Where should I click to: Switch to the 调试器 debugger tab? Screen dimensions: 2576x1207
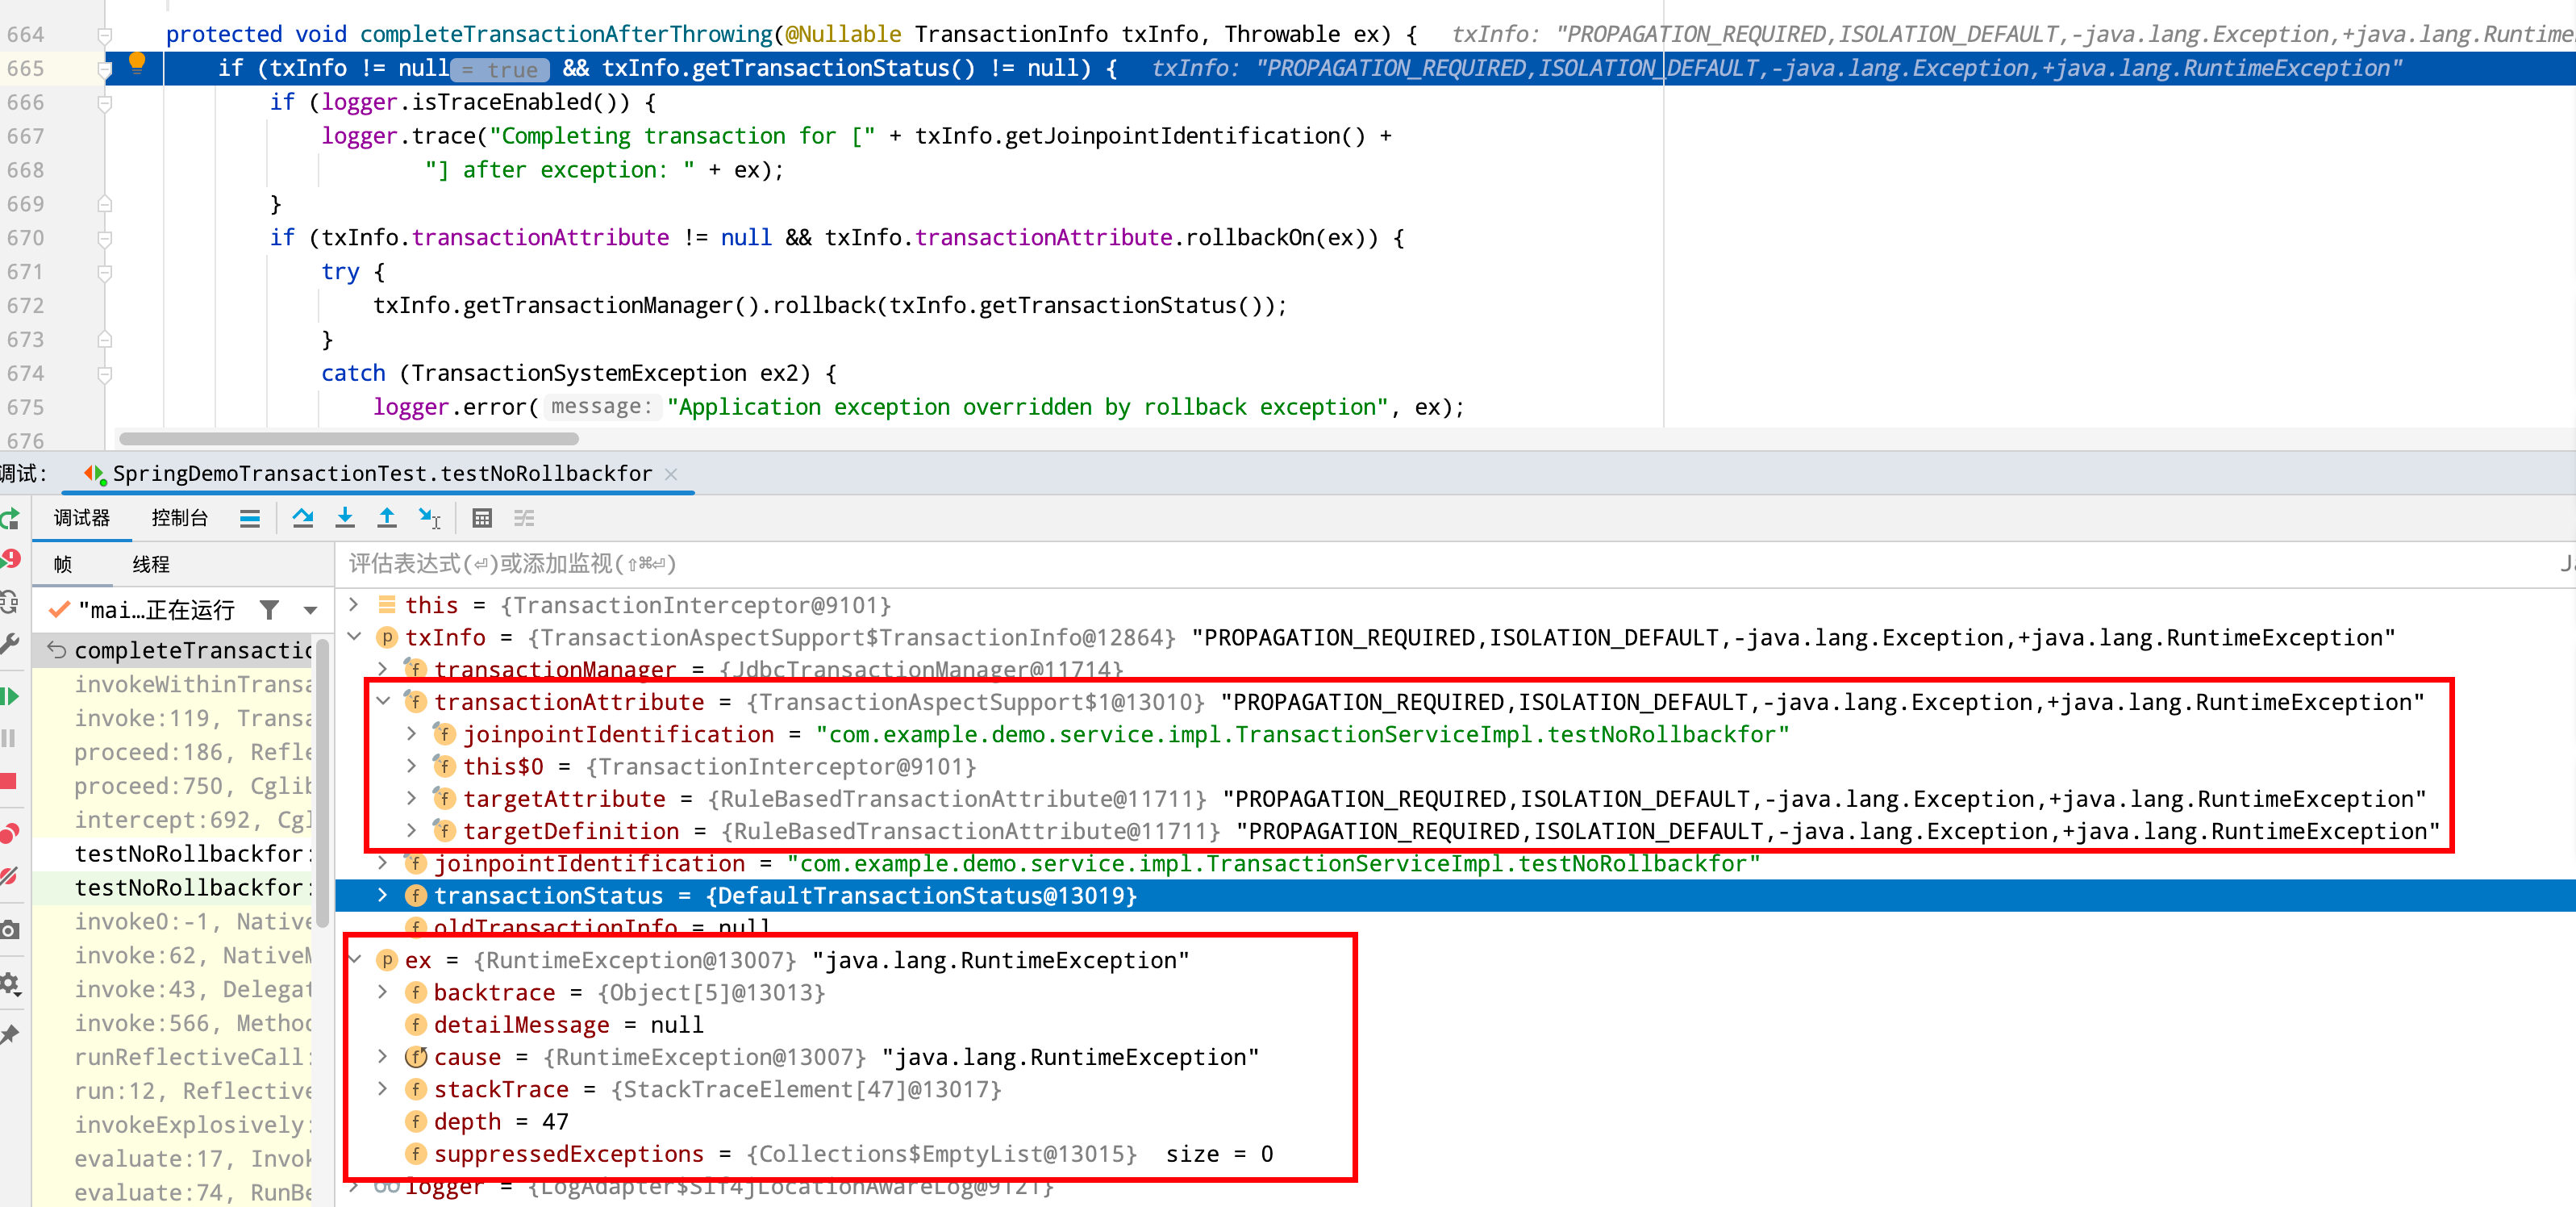(82, 518)
